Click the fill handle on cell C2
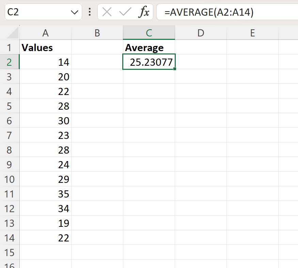 point(174,69)
